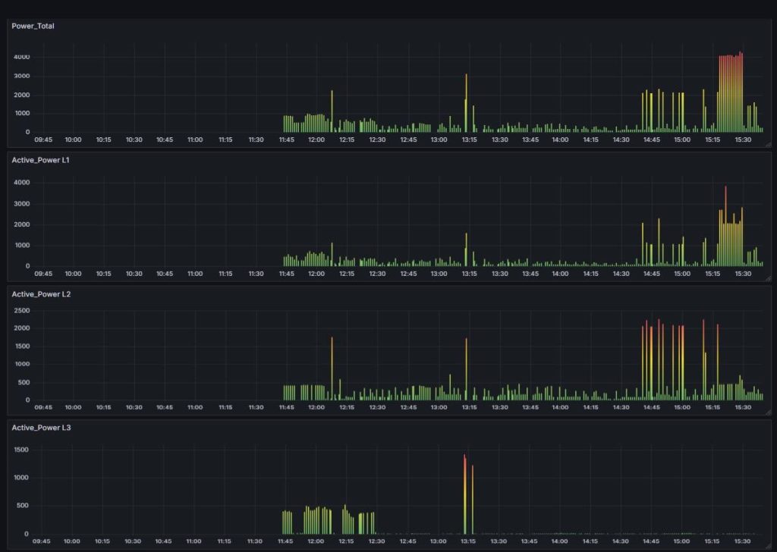Grab the Power_Total panel resize handle
The height and width of the screenshot is (552, 777).
click(x=767, y=144)
